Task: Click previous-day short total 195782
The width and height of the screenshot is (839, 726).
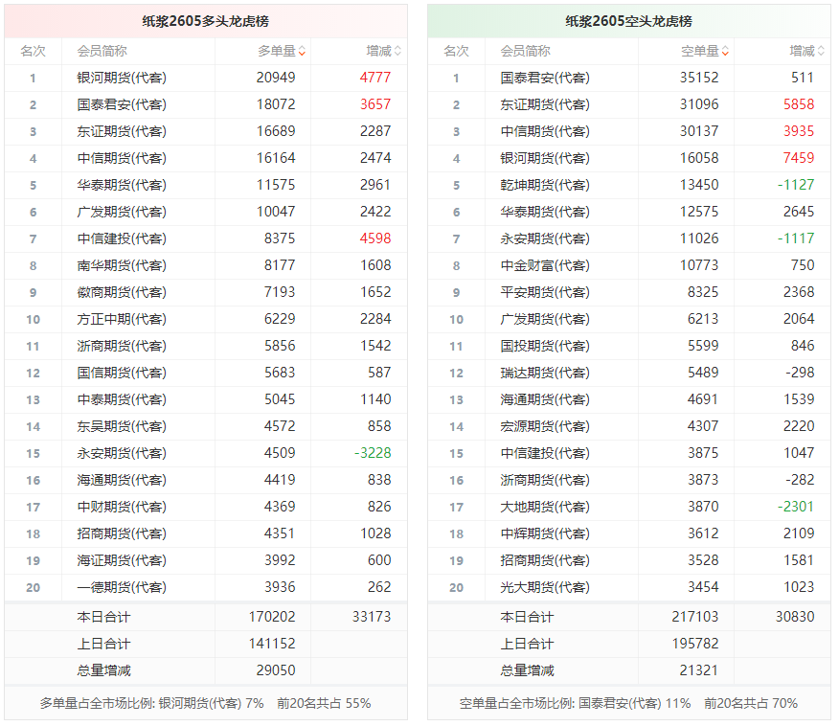Action: click(695, 644)
